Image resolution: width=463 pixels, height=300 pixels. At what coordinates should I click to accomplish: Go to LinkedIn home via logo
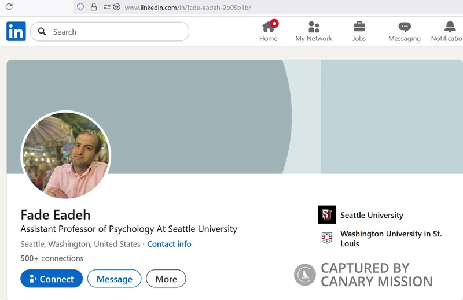click(x=16, y=31)
